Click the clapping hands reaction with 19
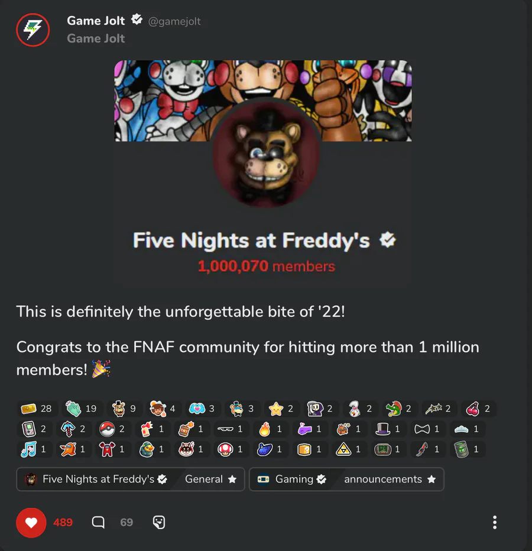 (x=81, y=408)
